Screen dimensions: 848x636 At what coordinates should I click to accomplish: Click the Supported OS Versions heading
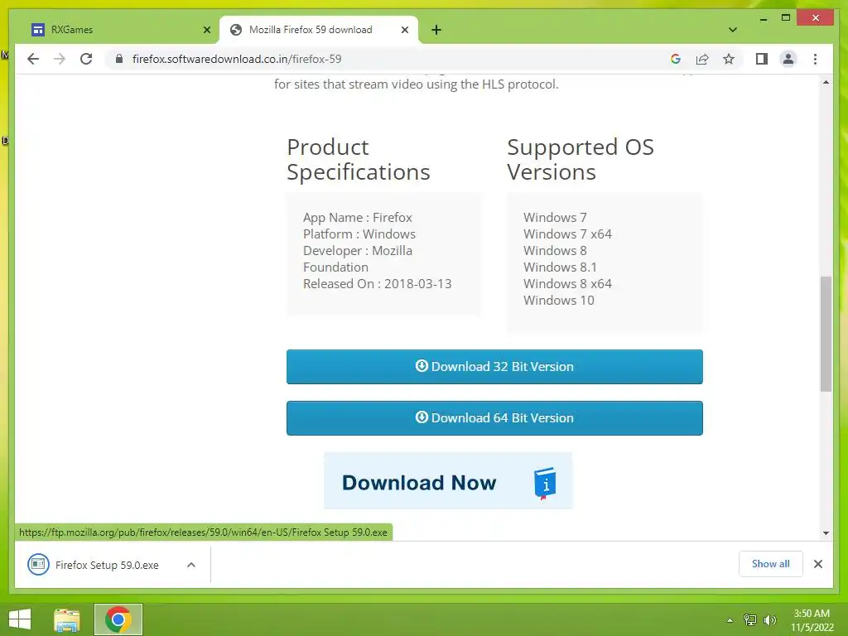point(581,160)
